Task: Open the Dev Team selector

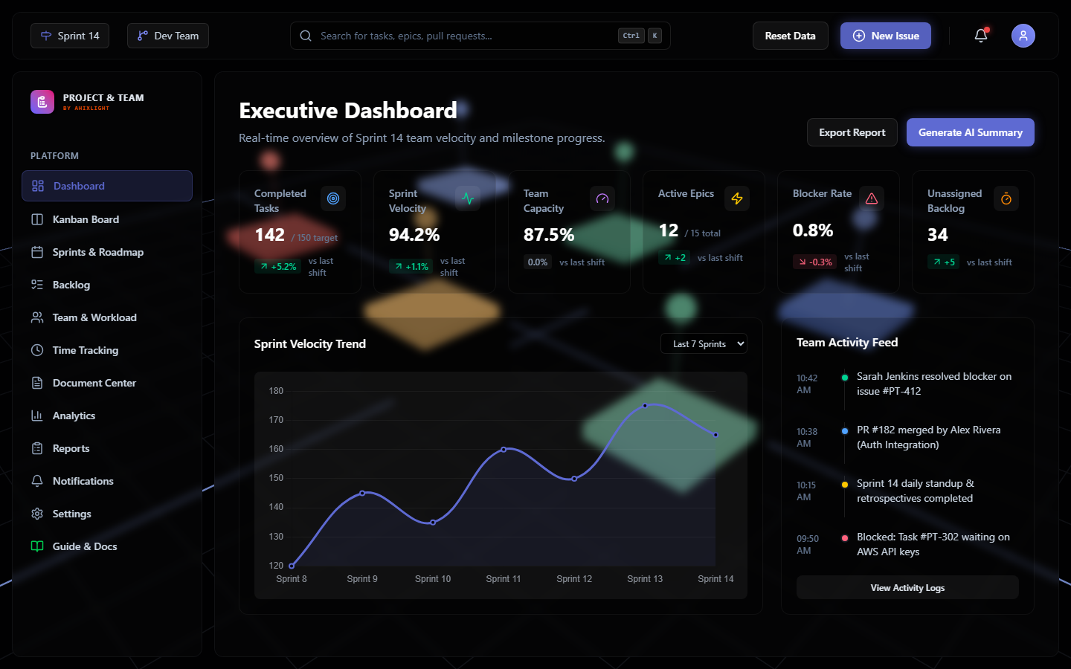Action: click(x=168, y=36)
